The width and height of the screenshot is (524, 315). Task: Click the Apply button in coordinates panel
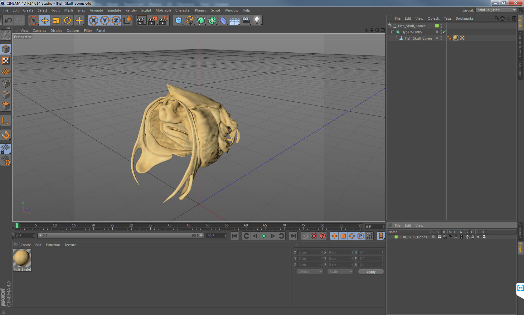pyautogui.click(x=371, y=272)
